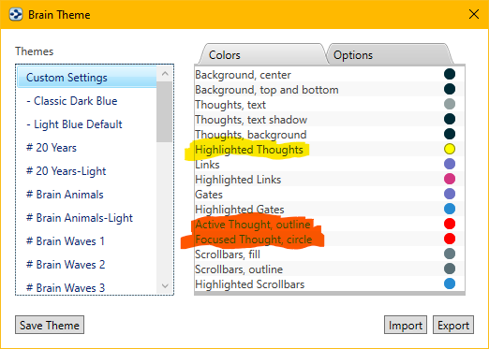Select the 'Highlighted Thoughts' row label
This screenshot has width=489, height=349.
coord(249,150)
